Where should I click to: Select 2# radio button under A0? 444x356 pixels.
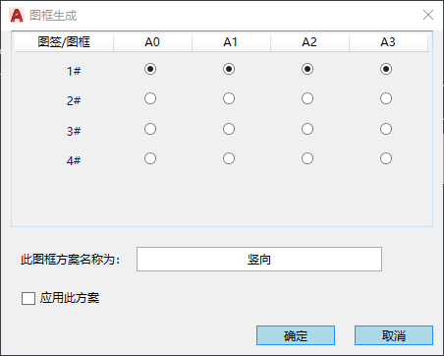(150, 98)
